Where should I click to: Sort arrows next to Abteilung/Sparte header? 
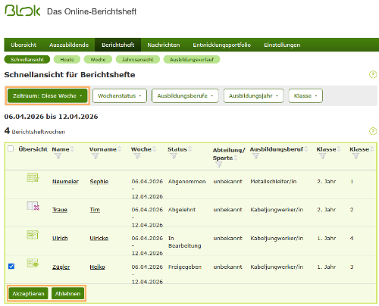click(x=236, y=158)
